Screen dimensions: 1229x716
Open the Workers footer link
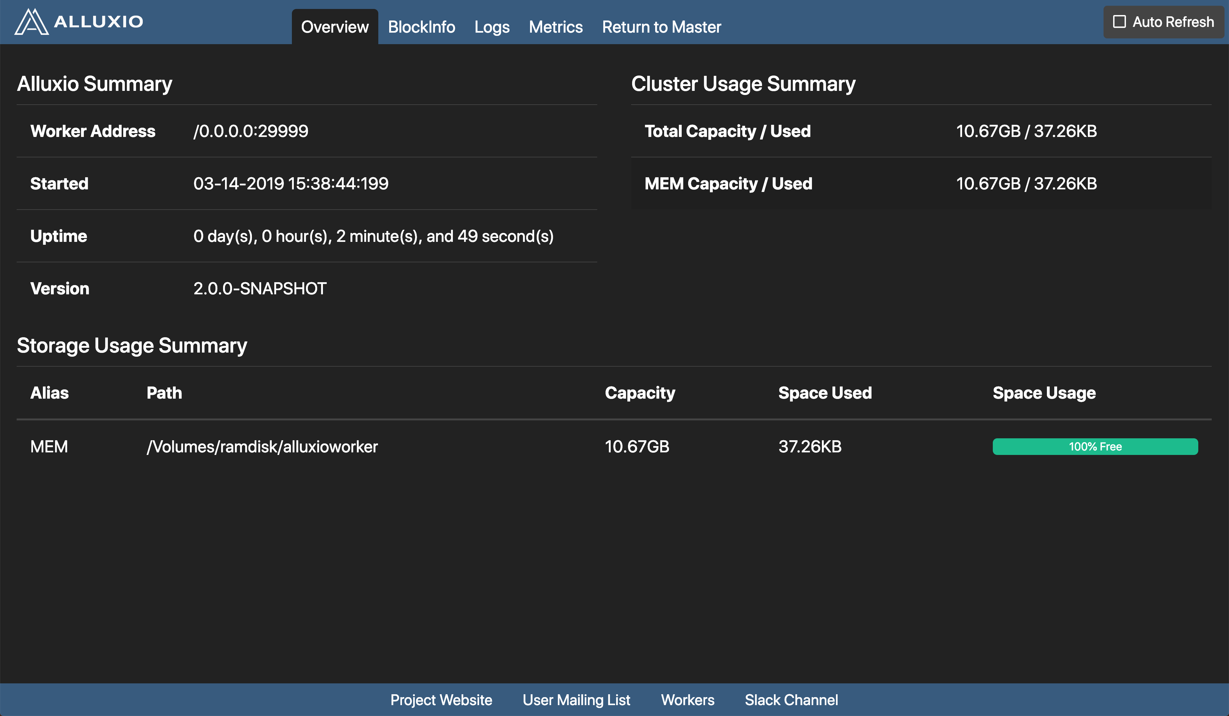(x=687, y=700)
